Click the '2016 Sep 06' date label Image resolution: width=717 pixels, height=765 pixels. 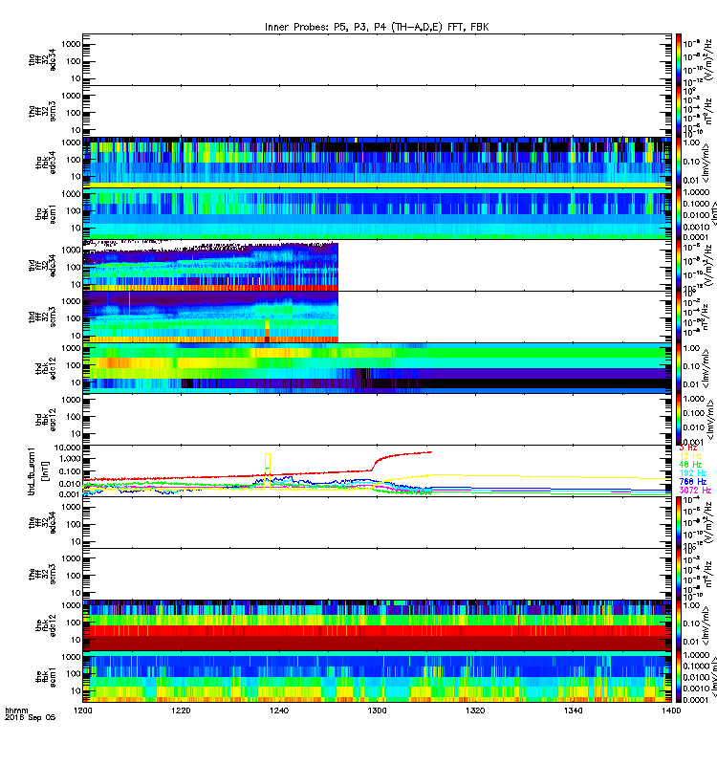click(x=31, y=717)
